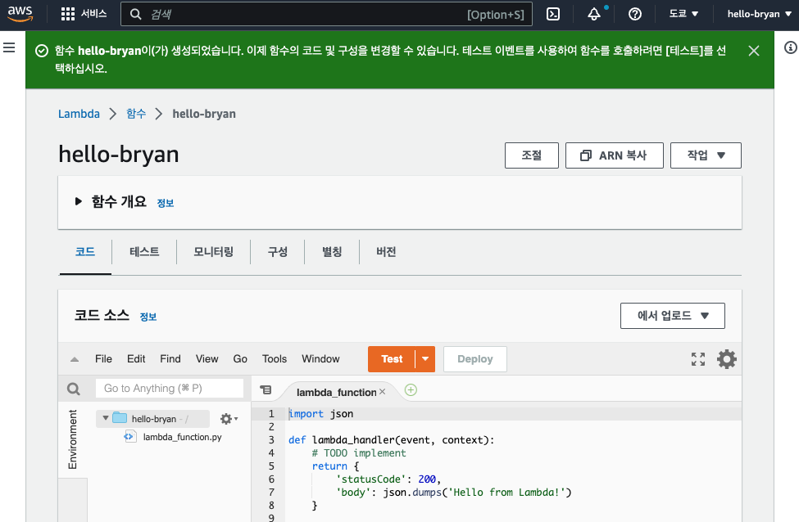Expand the 함수 개요 section
Viewport: 799px width, 522px height.
point(79,201)
